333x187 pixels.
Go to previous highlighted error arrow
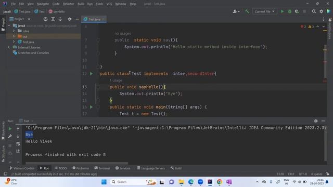coord(318,26)
